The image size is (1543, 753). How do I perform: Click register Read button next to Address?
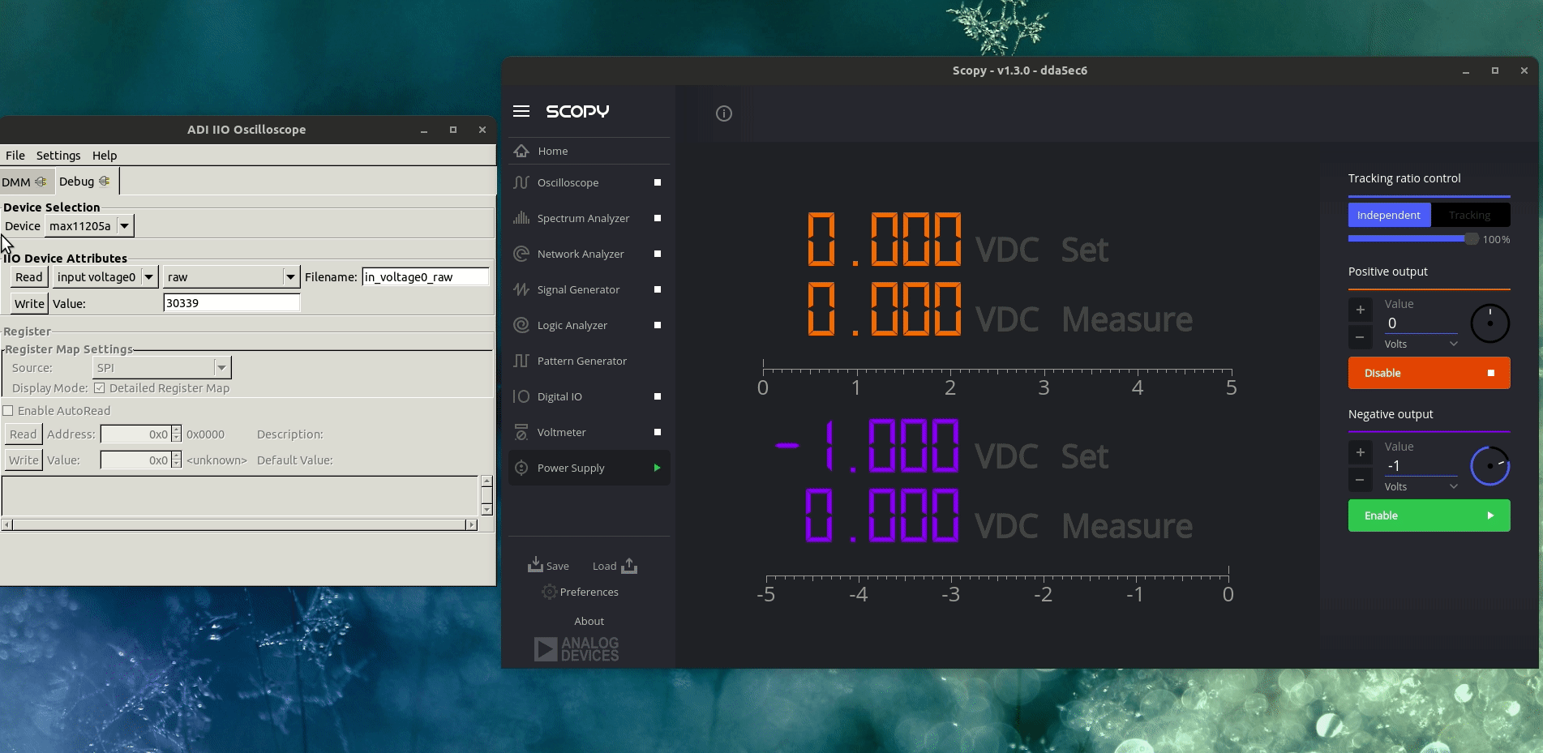click(24, 434)
